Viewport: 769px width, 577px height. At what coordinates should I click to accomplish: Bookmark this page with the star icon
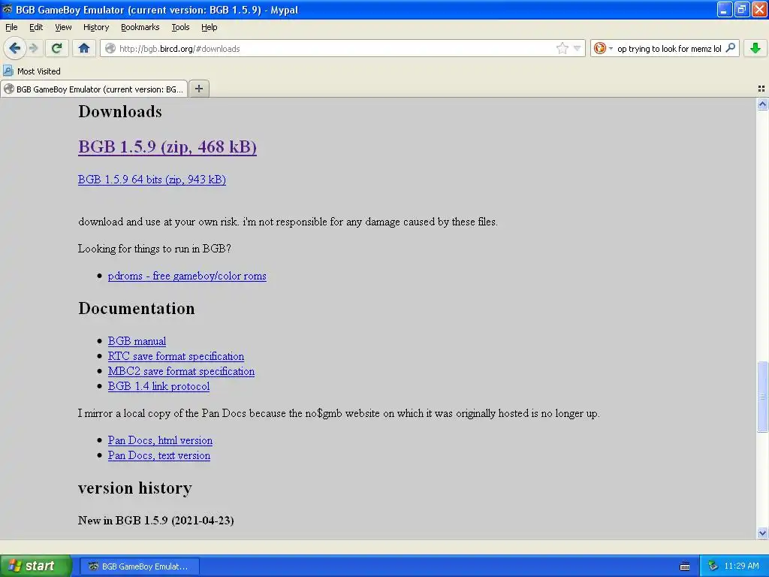tap(562, 48)
